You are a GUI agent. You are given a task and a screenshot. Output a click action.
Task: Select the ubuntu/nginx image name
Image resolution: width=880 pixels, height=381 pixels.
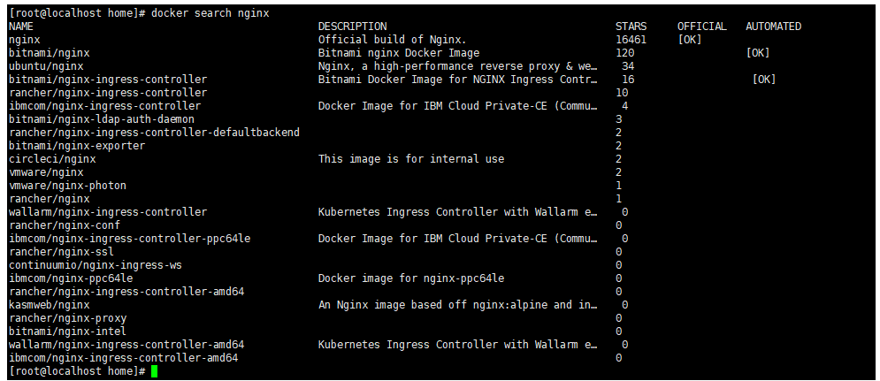(x=46, y=66)
